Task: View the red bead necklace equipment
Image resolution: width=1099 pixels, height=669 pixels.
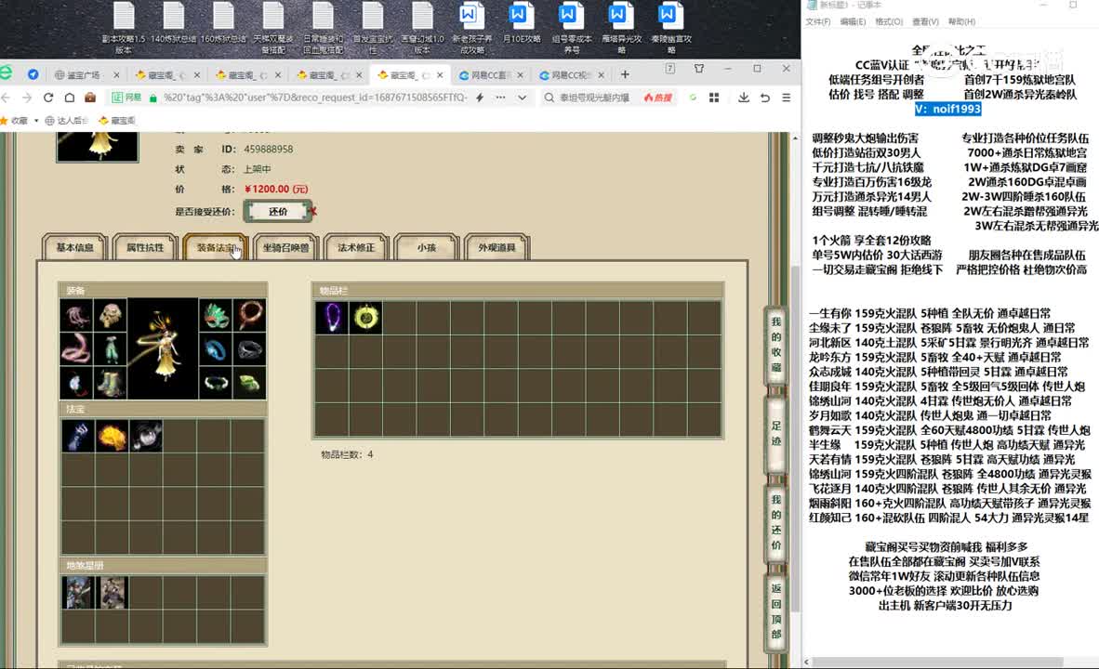Action: point(249,315)
